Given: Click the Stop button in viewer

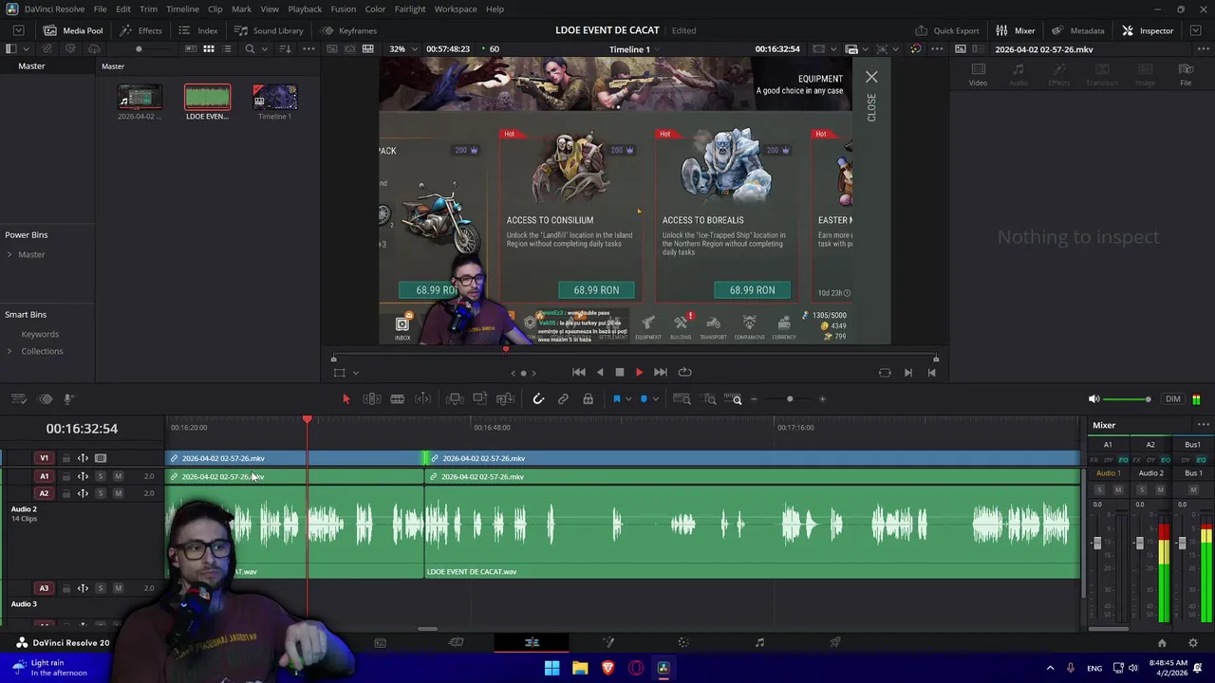Looking at the screenshot, I should [x=619, y=373].
